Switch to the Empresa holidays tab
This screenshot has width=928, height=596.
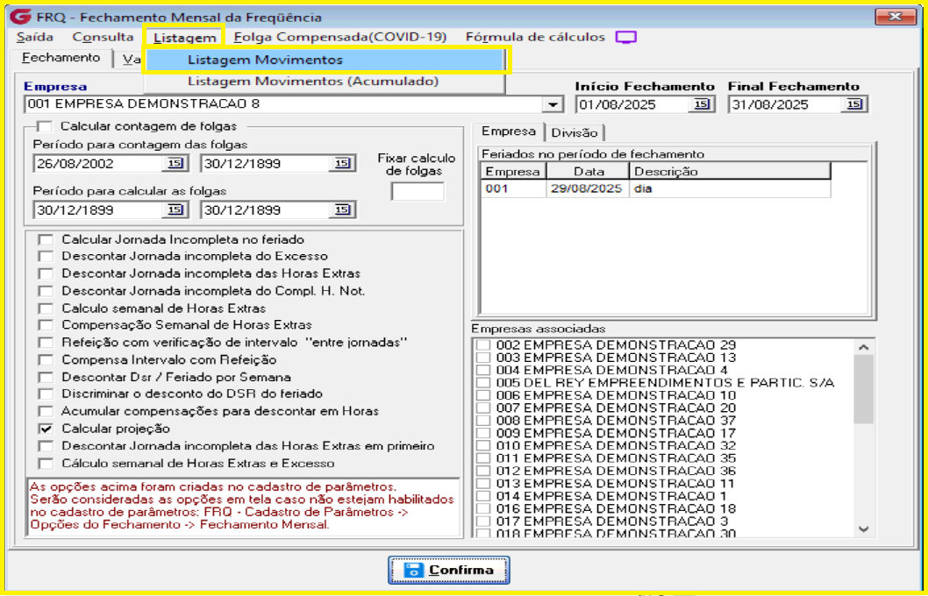[509, 131]
